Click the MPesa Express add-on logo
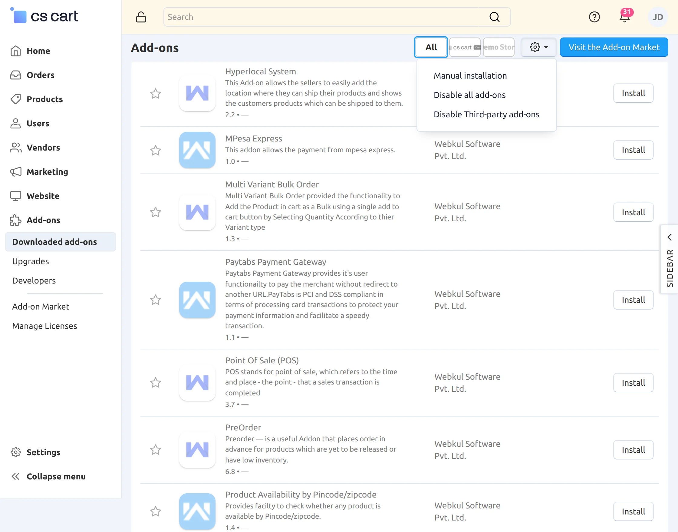This screenshot has height=532, width=678. click(x=197, y=150)
